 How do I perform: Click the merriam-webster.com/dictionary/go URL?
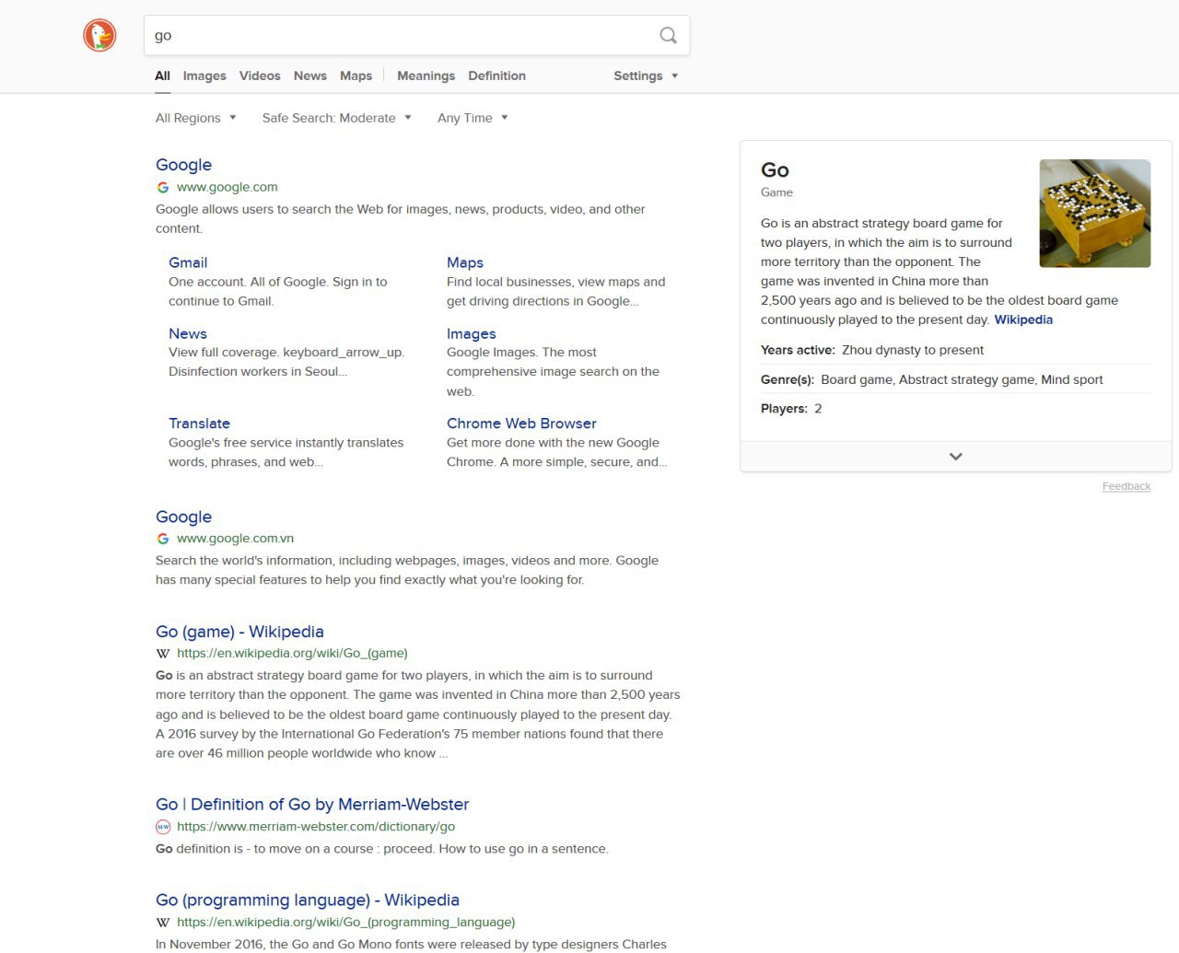click(x=316, y=827)
